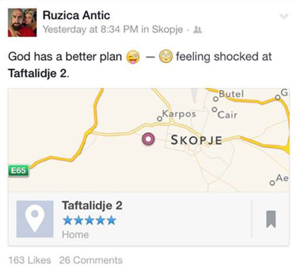Open the post options chevron menu
Image resolution: width=294 pixels, height=273 pixels.
click(x=284, y=16)
